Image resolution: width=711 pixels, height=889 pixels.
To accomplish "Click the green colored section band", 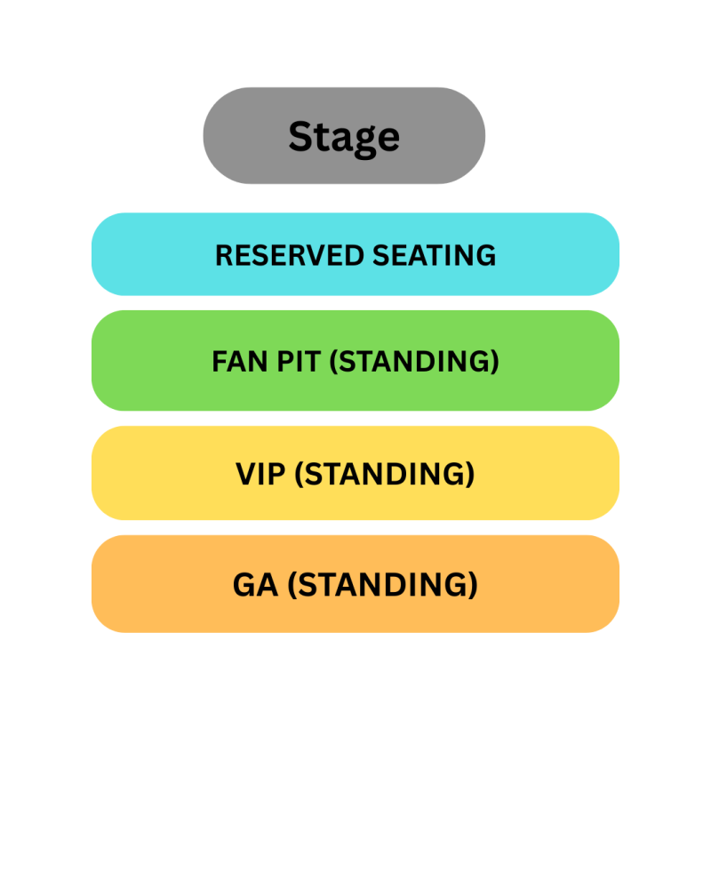I will point(142,361).
